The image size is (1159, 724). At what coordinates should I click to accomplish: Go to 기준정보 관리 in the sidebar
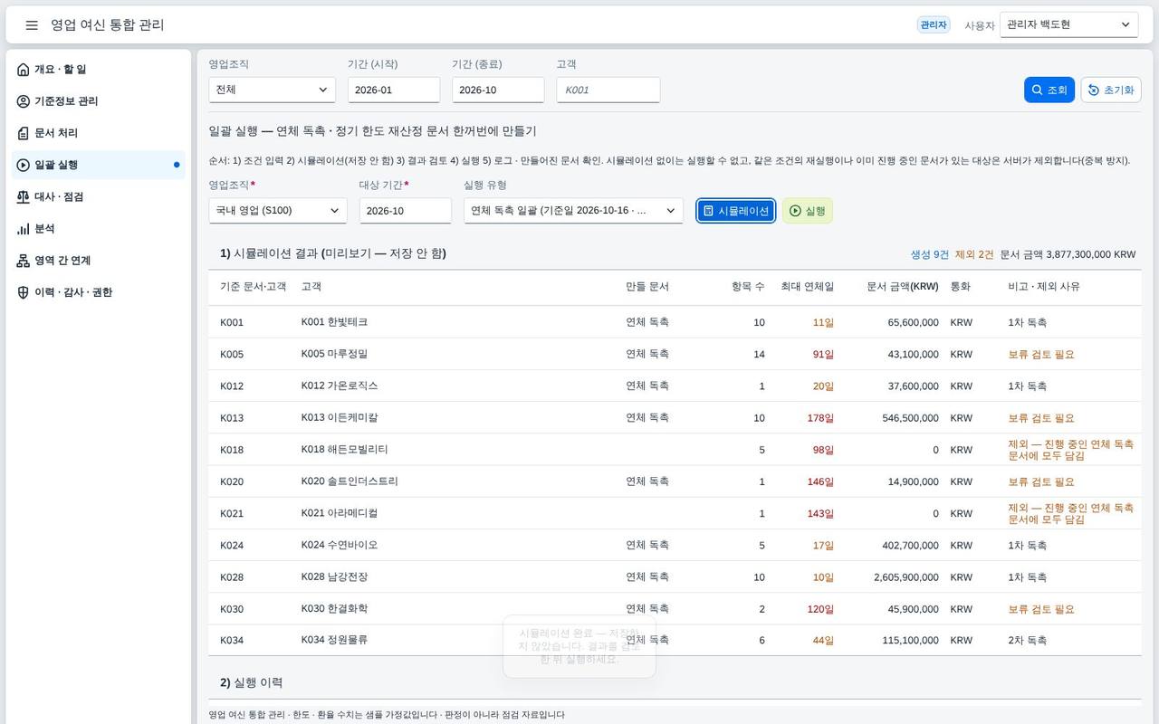(98, 101)
